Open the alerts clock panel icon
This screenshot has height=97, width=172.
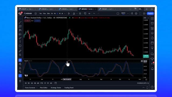click(152, 23)
